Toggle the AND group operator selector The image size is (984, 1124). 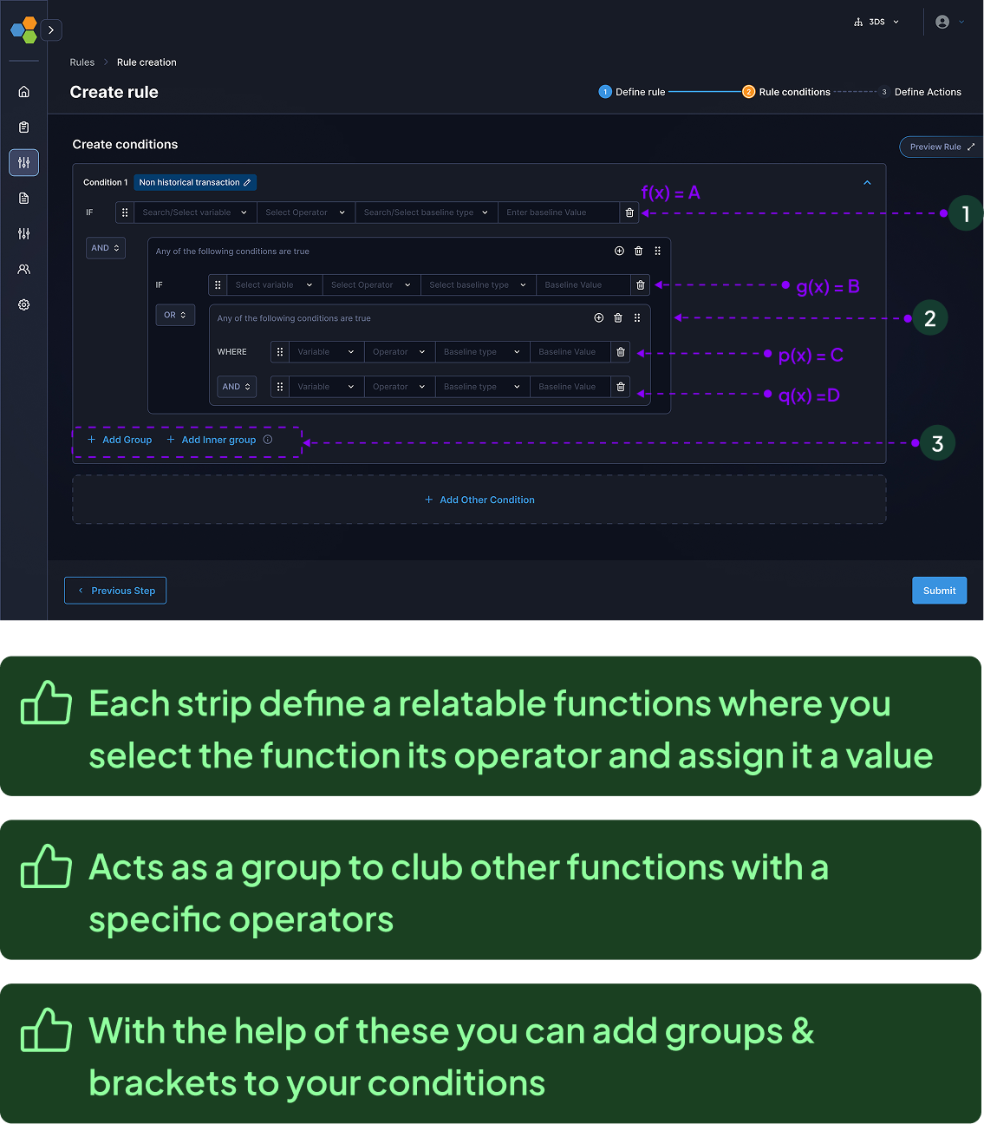(106, 248)
